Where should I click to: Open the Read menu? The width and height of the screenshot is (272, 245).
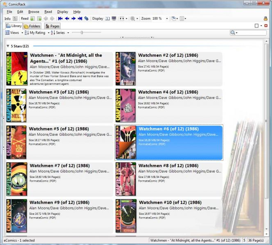click(x=48, y=12)
